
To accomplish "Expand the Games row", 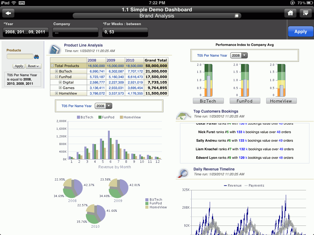I will click(x=60, y=88).
